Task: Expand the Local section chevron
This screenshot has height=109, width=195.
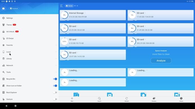Action: (x=56, y=52)
